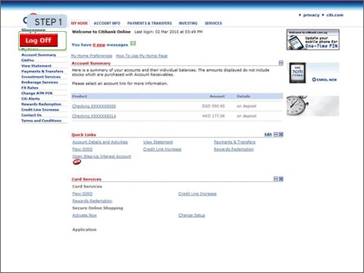Switch to ACCOUNT INFO tab

point(107,23)
